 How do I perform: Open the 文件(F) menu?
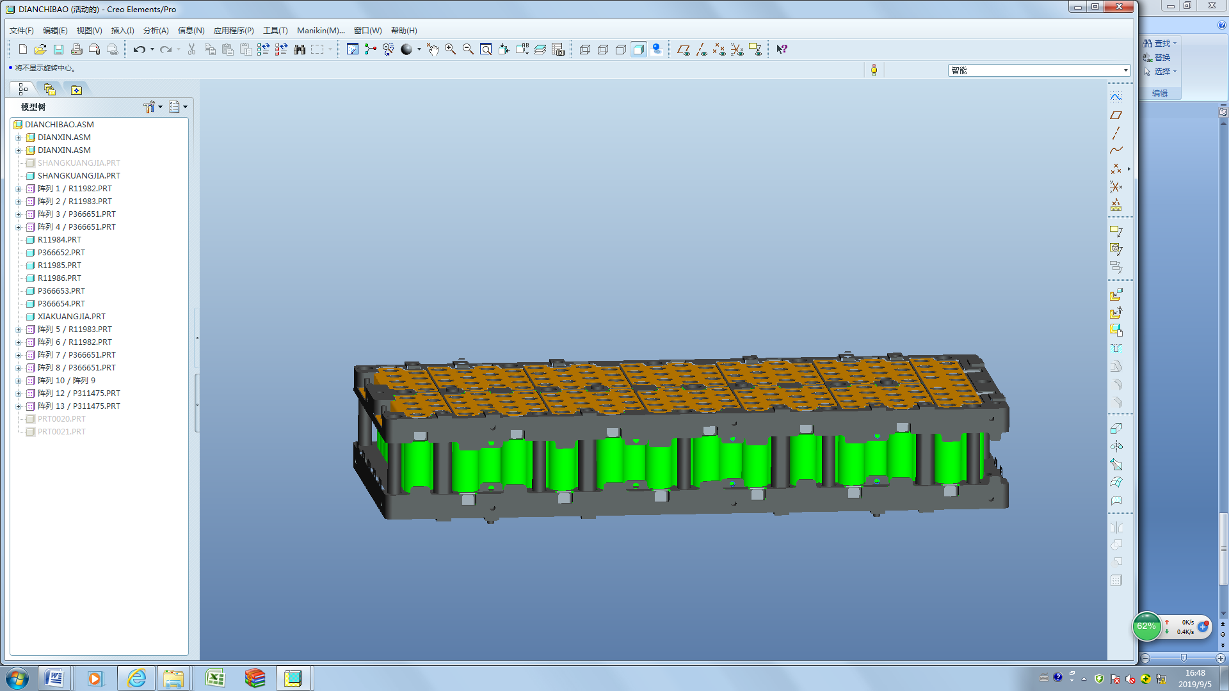click(22, 30)
